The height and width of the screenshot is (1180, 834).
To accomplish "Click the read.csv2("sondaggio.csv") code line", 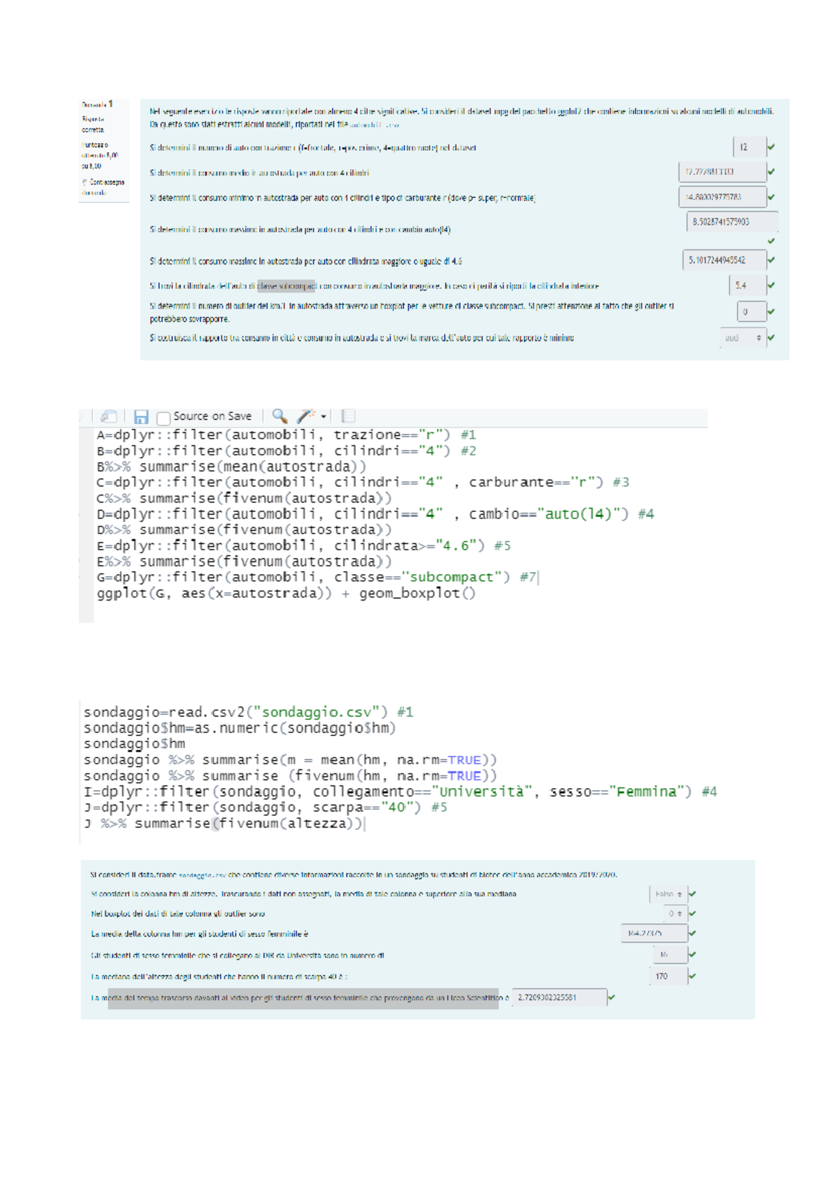I will click(x=248, y=712).
